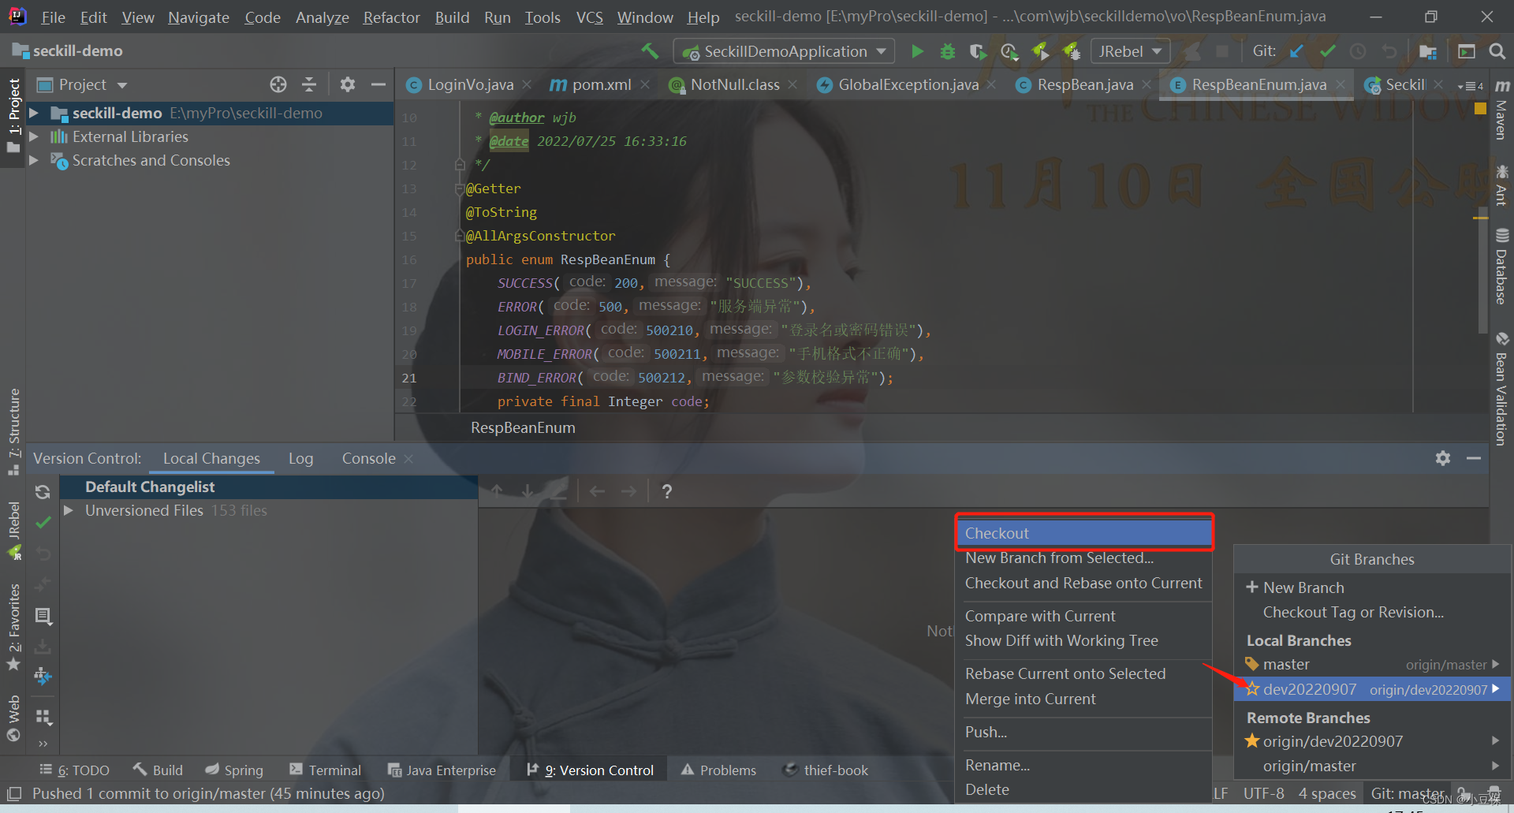Show hidden editor tabs dropdown
1514x813 pixels.
(1471, 85)
